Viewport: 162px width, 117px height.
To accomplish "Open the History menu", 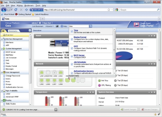I will click(x=20, y=6).
